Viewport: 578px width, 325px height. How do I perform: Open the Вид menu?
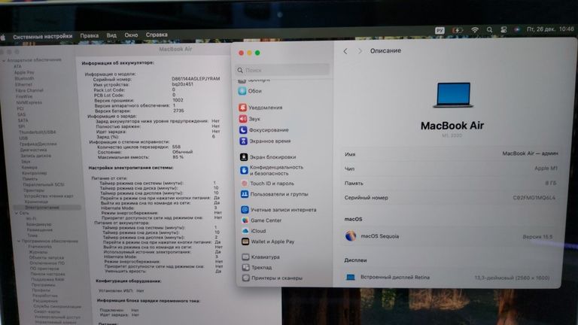click(x=111, y=35)
